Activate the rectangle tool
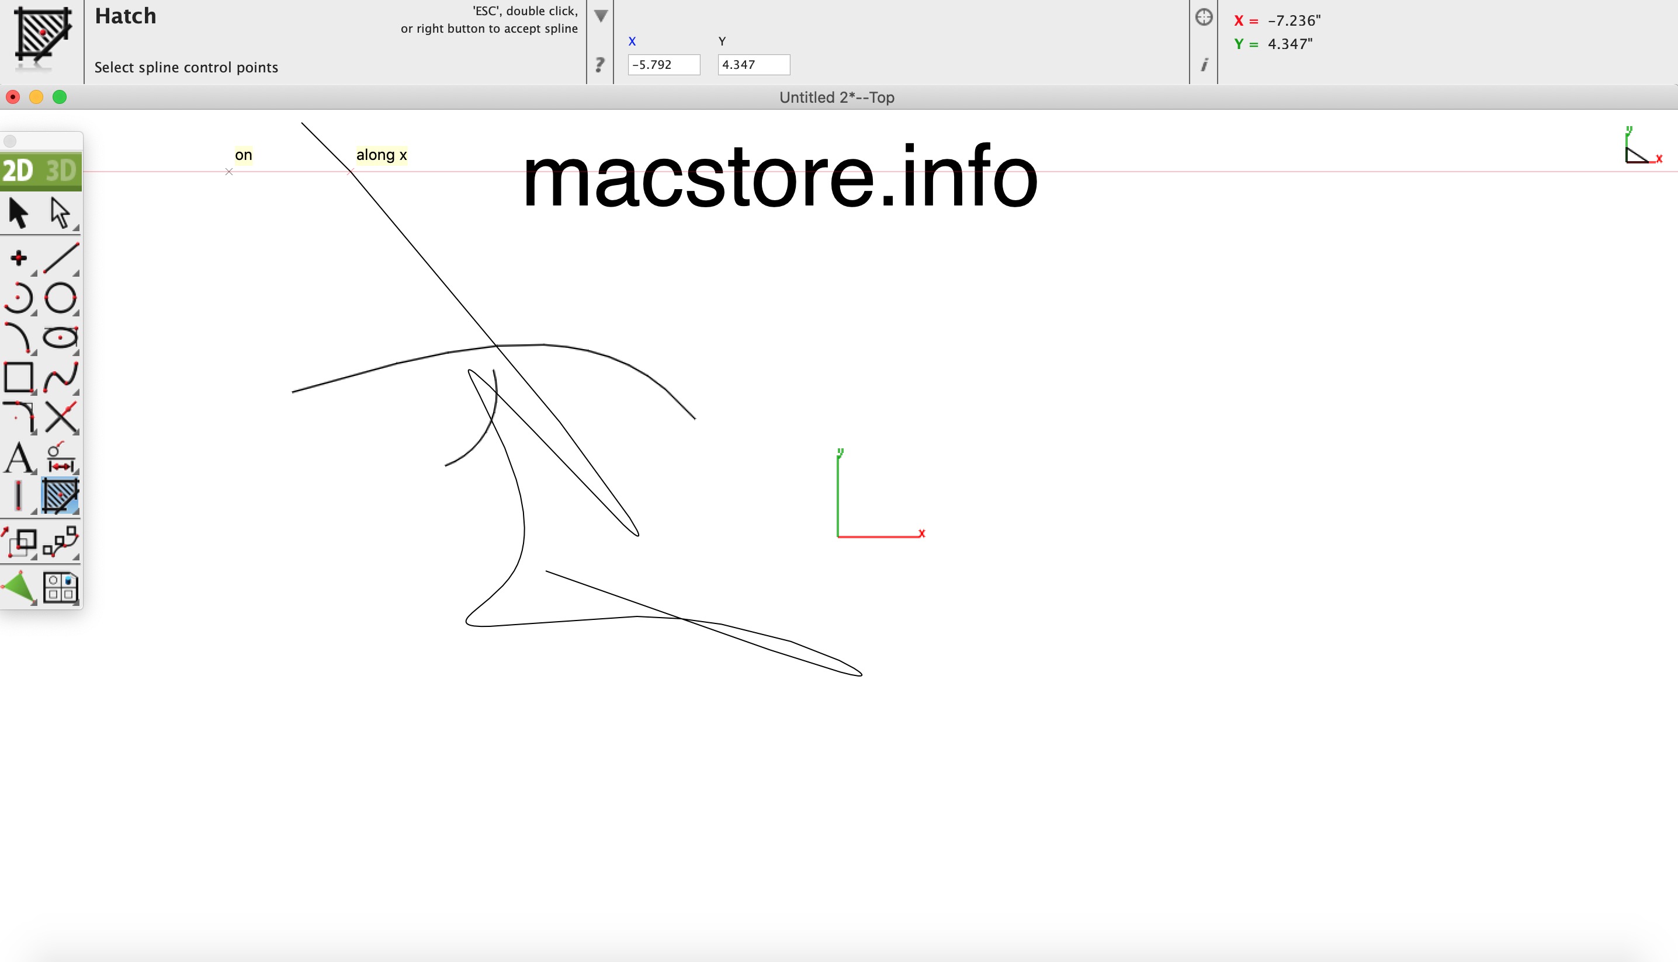 [x=19, y=377]
